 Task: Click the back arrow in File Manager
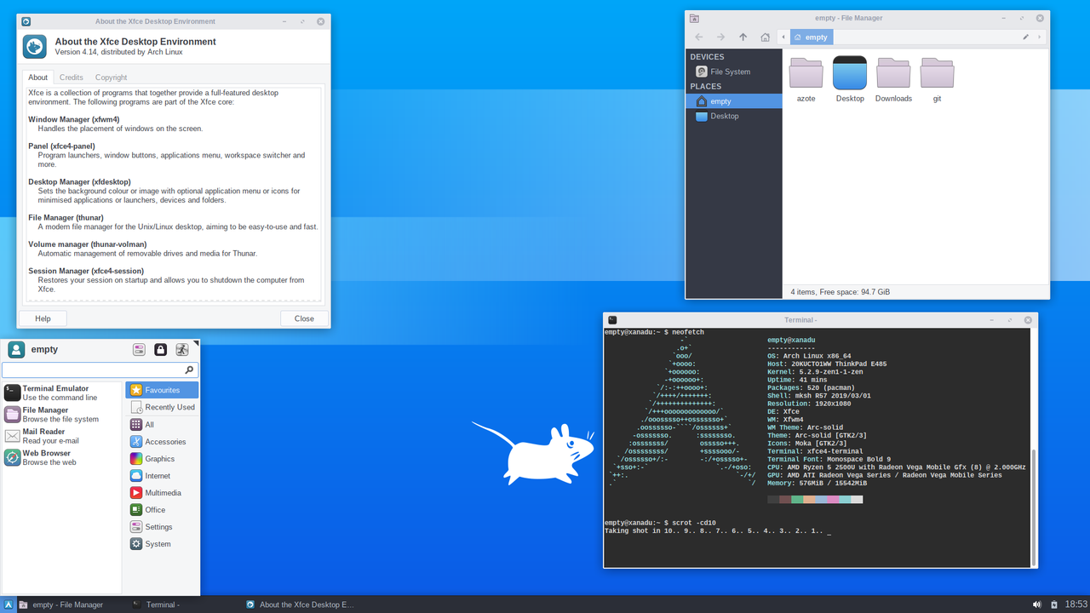coord(699,37)
